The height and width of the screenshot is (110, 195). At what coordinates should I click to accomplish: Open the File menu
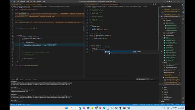click(x=14, y=1)
